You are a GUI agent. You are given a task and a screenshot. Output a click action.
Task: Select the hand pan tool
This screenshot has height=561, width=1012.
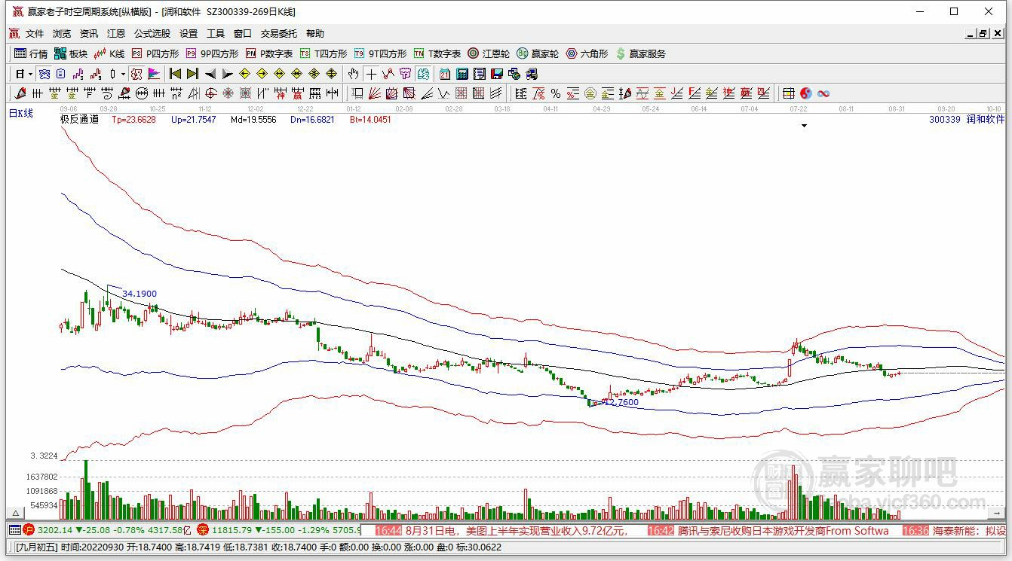[x=353, y=74]
